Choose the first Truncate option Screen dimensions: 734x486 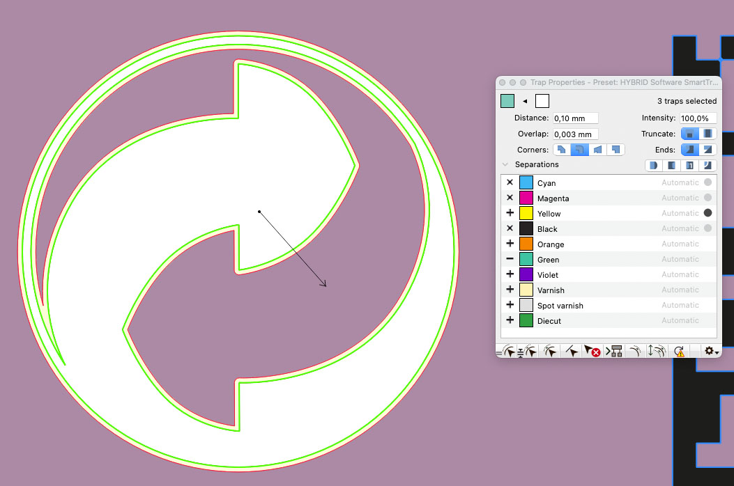(x=690, y=134)
